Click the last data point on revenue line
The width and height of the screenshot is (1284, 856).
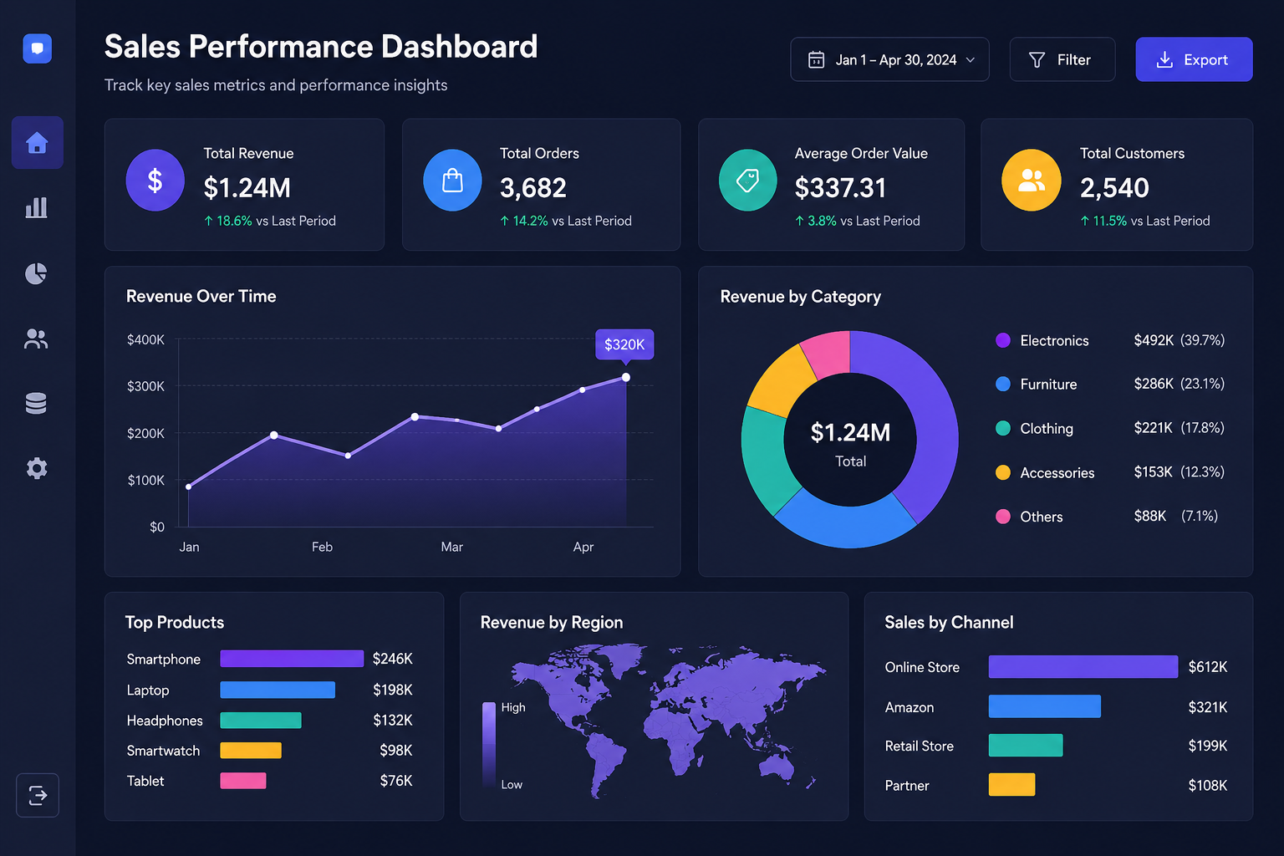point(626,378)
